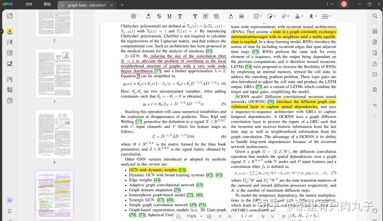Select the Text box tool
This screenshot has height=221, width=383.
[205, 16]
